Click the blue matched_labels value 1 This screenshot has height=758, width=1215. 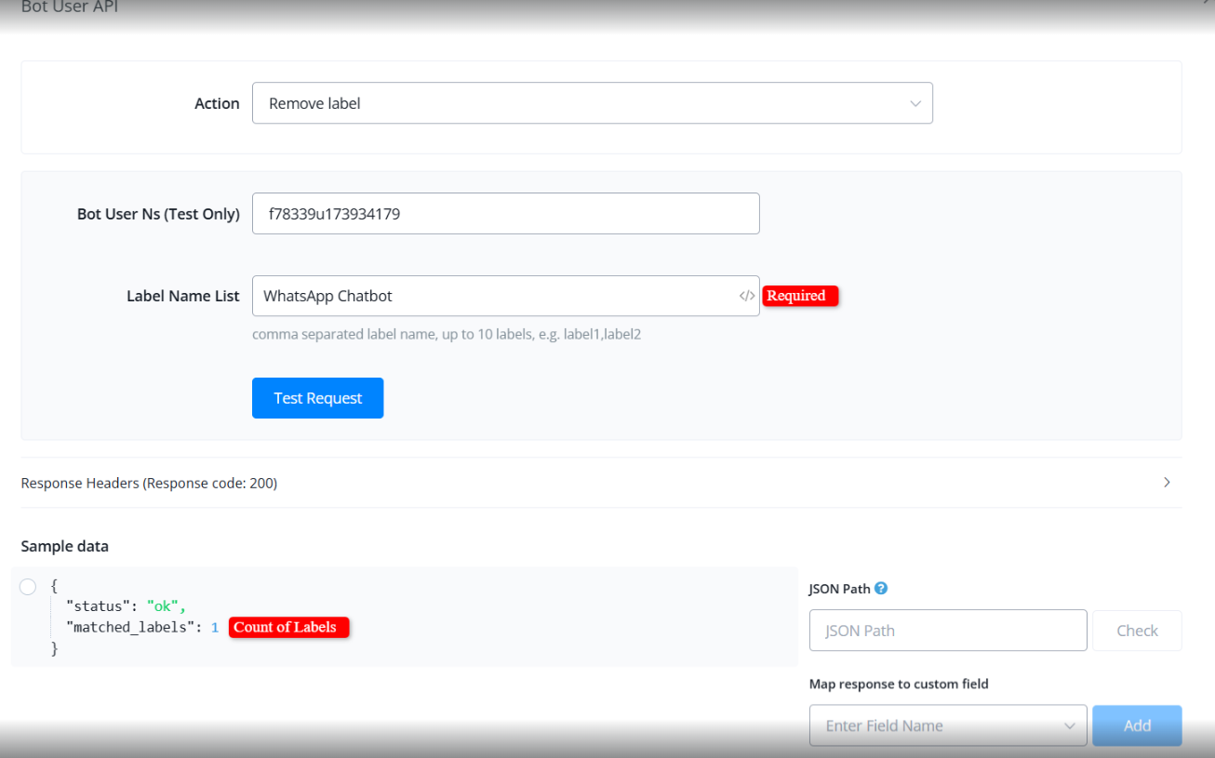click(x=215, y=628)
